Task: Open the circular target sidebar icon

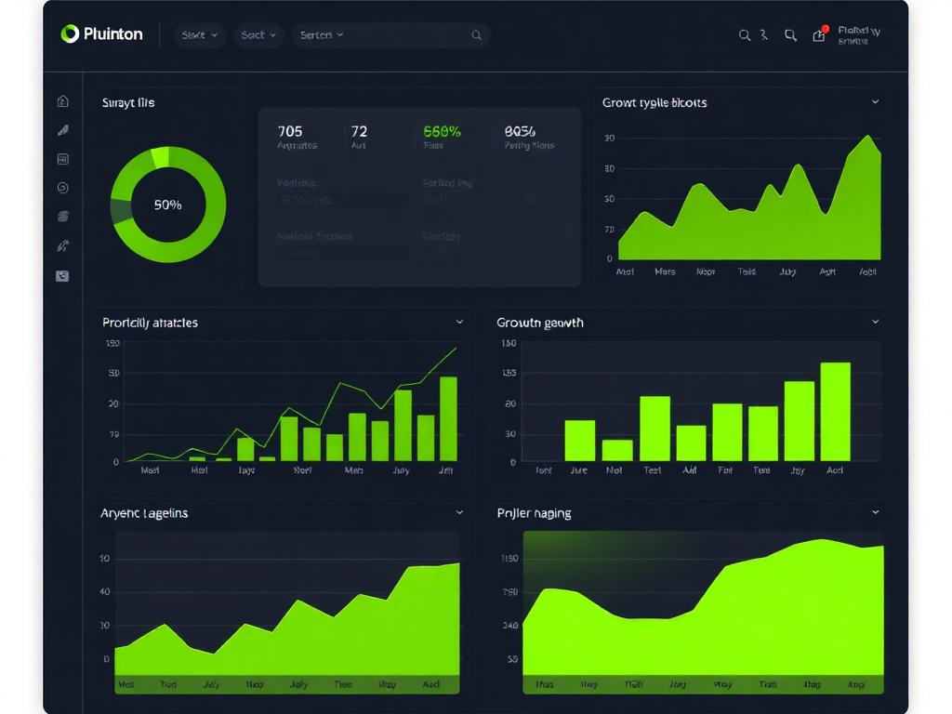Action: pyautogui.click(x=62, y=188)
